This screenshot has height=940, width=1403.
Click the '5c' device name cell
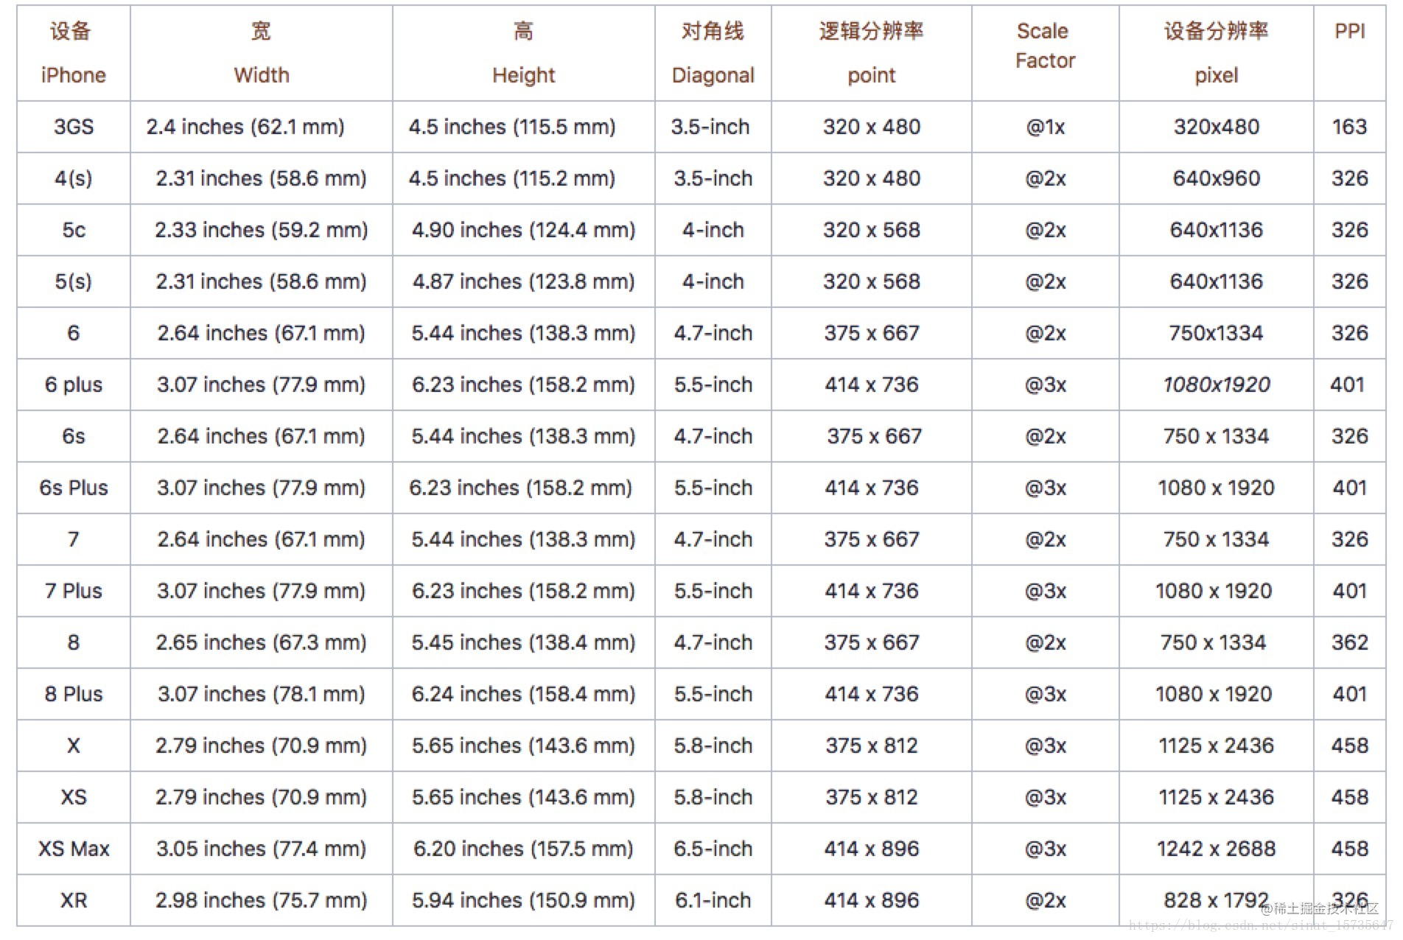coord(74,230)
